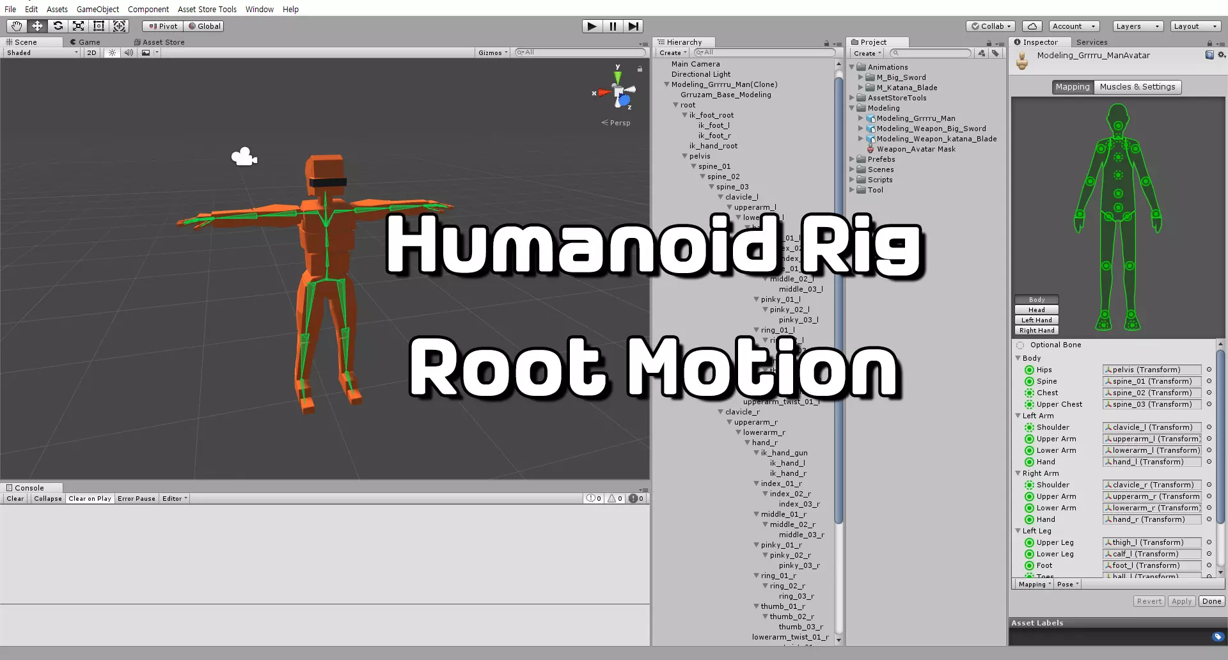The image size is (1228, 660).
Task: Toggle 2D scene view mode
Action: [91, 53]
